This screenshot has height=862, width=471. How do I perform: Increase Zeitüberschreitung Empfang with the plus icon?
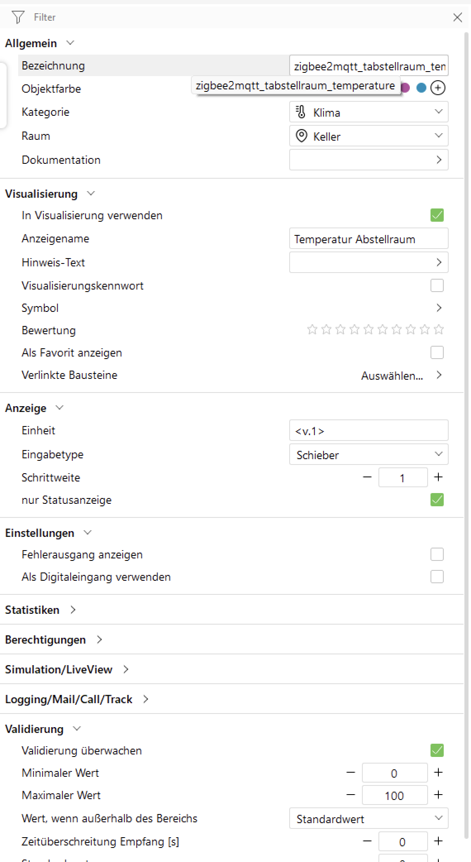click(438, 841)
